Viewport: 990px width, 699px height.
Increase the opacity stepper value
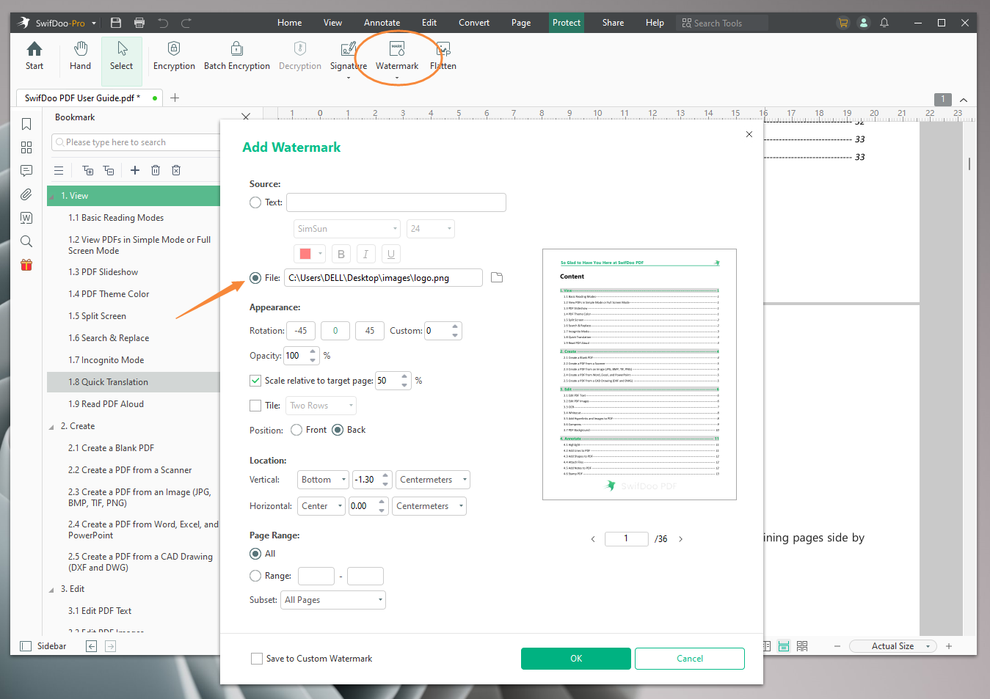pyautogui.click(x=313, y=351)
